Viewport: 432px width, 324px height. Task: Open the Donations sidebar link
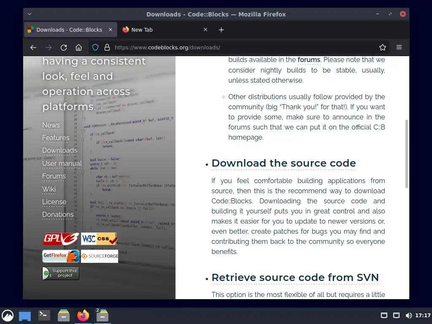pyautogui.click(x=58, y=214)
